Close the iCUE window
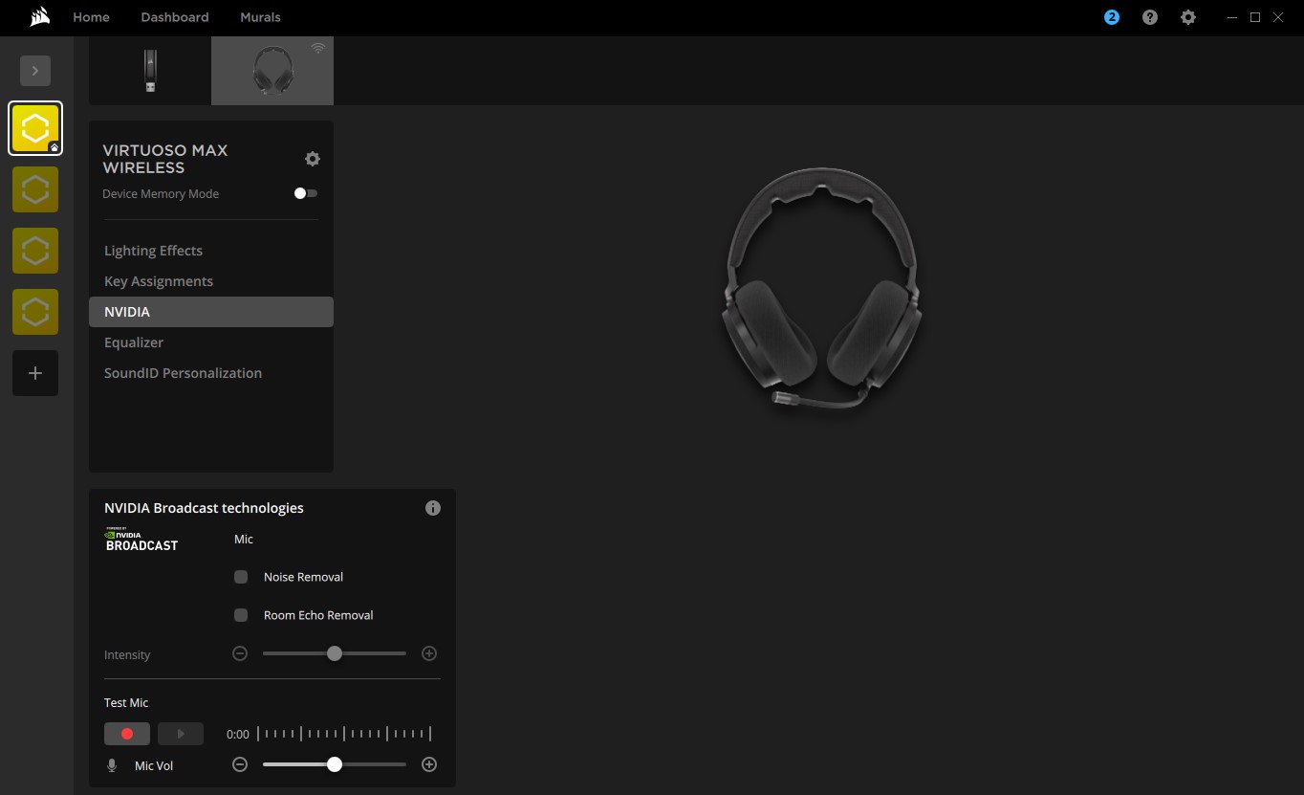Screen dimensions: 1304x795 (x=1278, y=17)
